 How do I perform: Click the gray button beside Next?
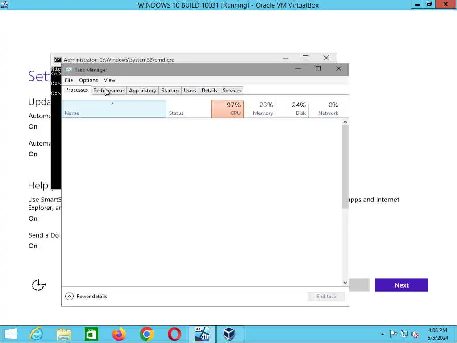(359, 285)
